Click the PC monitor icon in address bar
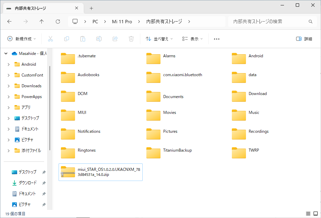The height and width of the screenshot is (218, 321). pyautogui.click(x=75, y=22)
